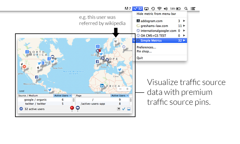Screen dimensions: 240x144
Task: Zoom out the map with minus button
Action: (x=120, y=89)
